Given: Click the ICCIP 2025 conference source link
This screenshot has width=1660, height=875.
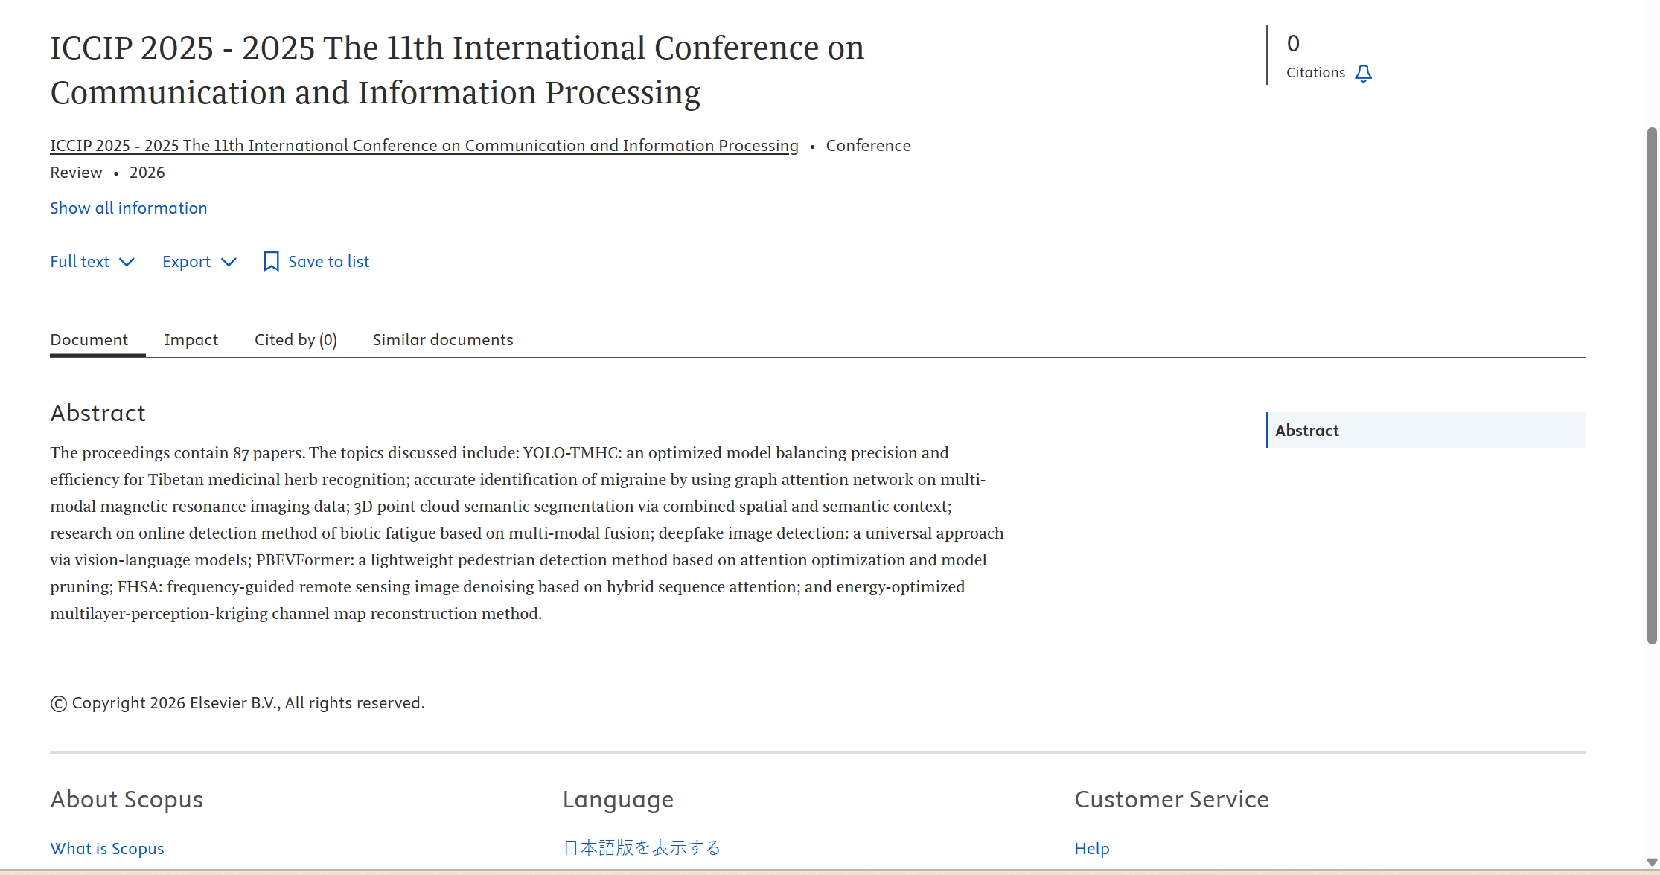Looking at the screenshot, I should [x=424, y=146].
